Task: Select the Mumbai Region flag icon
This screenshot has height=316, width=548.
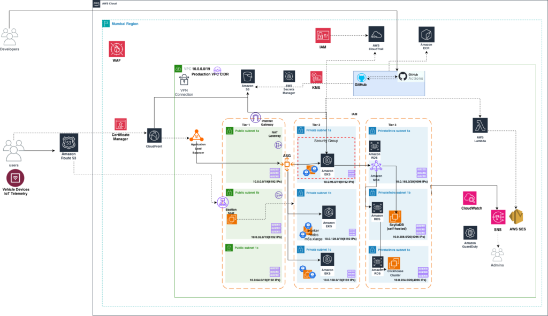Action: 106,24
